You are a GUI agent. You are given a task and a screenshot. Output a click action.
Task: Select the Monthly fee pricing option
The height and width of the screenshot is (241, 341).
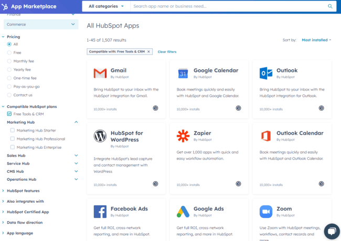pos(9,61)
